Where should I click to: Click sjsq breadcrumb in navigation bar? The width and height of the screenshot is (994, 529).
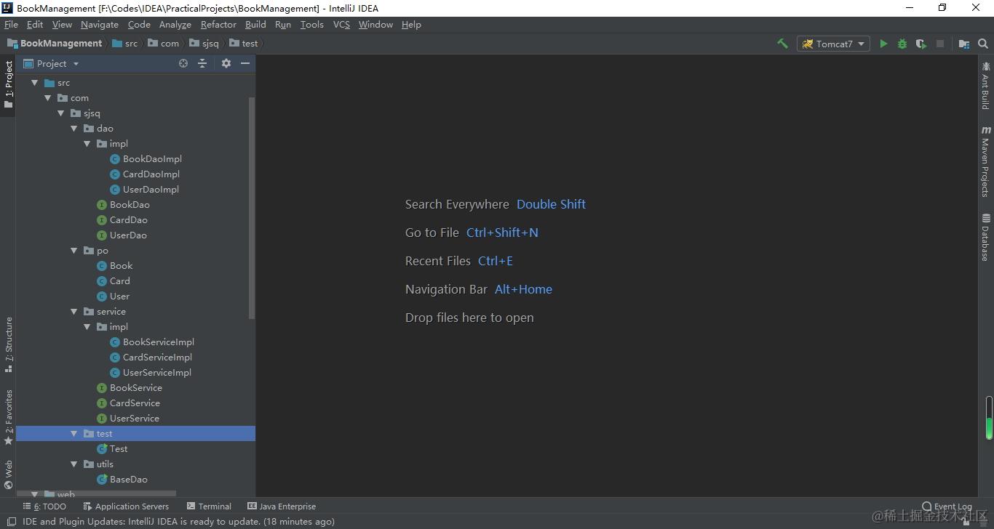click(x=204, y=44)
